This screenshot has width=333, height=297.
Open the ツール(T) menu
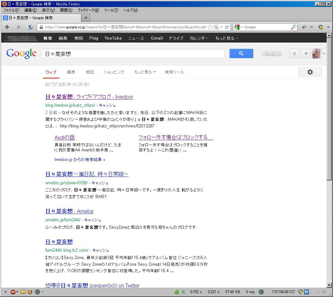coord(111,10)
